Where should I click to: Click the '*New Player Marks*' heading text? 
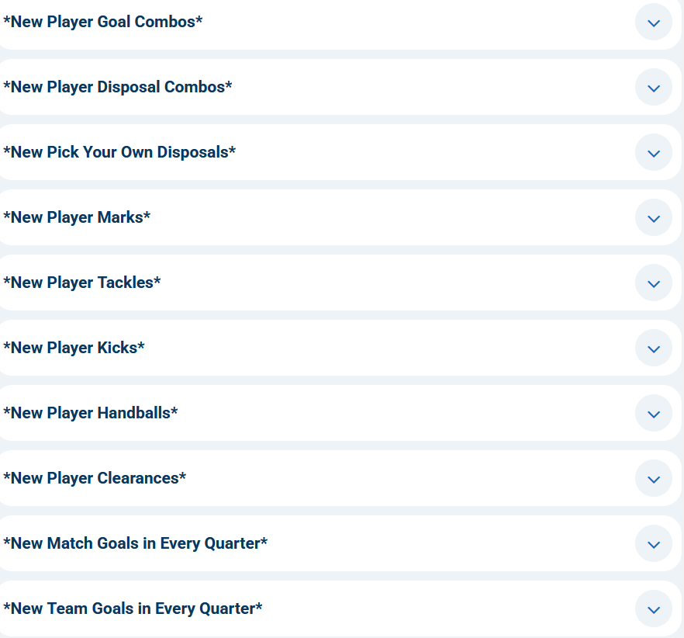(77, 217)
